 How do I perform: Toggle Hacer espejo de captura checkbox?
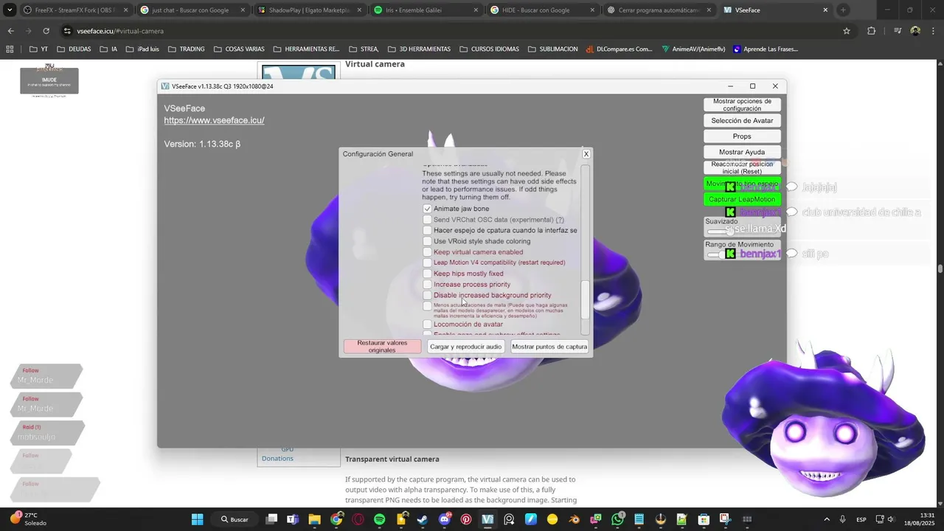point(427,230)
